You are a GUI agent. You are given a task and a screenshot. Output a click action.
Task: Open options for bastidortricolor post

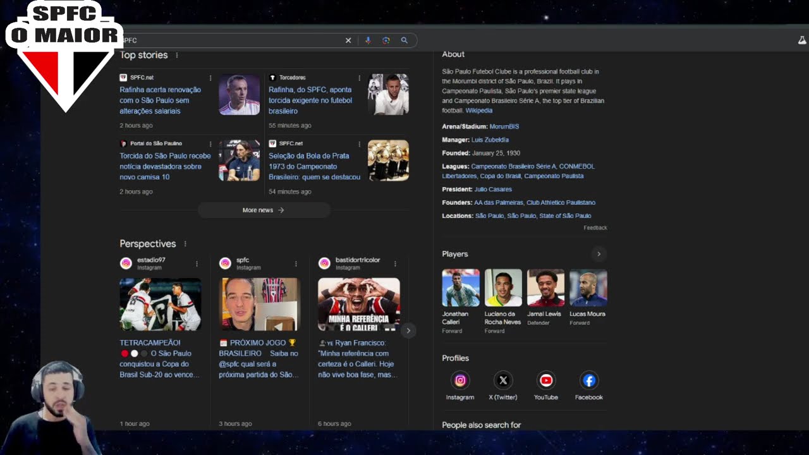[395, 264]
